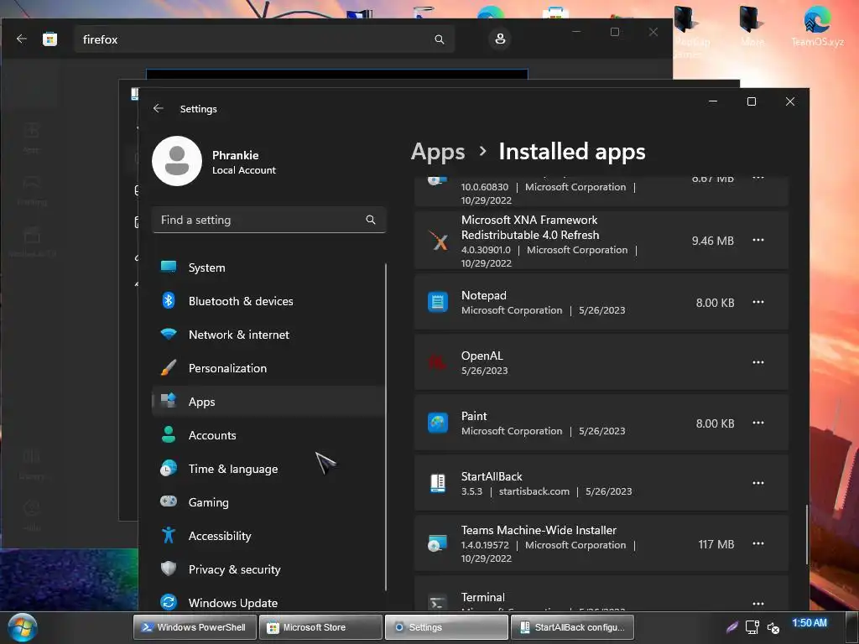Screen dimensions: 859x644
Task: Click the Microsoft Store search magnifier
Action: [440, 39]
